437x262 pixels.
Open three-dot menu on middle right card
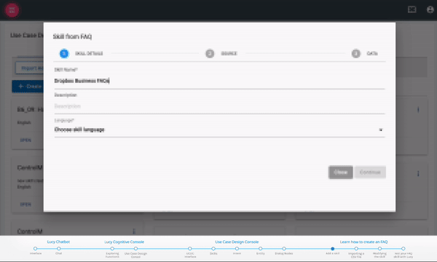tap(418, 174)
